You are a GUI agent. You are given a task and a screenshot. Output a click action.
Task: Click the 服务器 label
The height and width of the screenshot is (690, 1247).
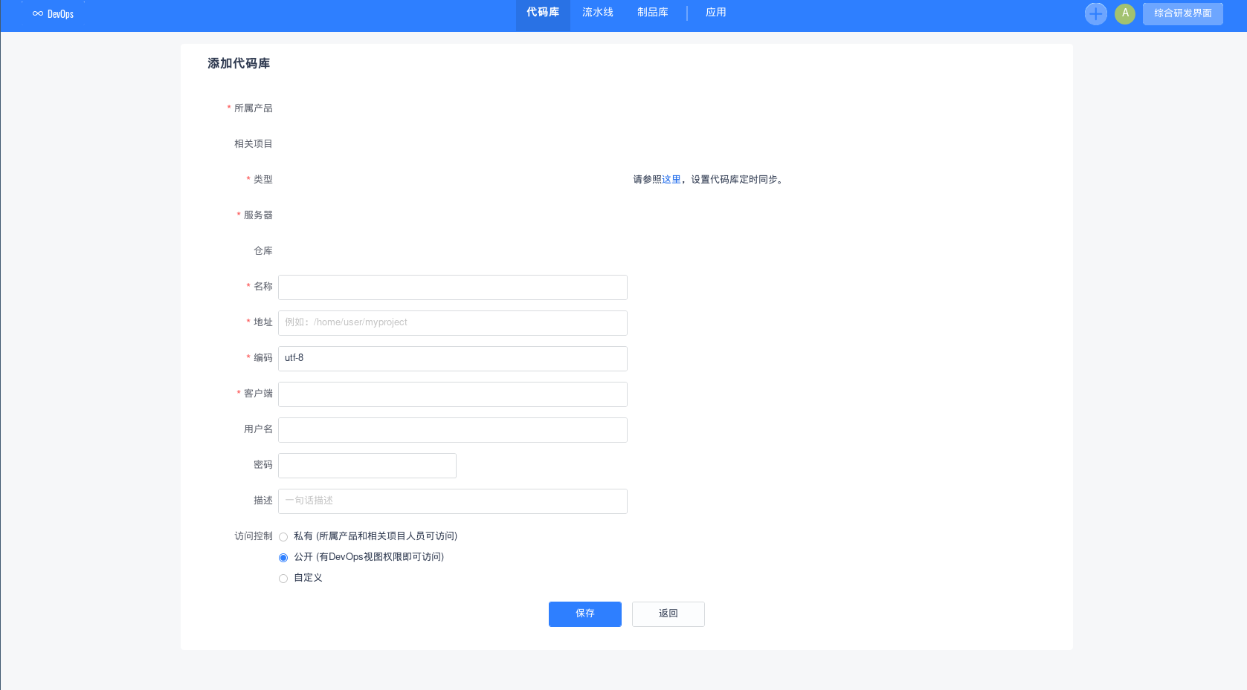pos(258,215)
